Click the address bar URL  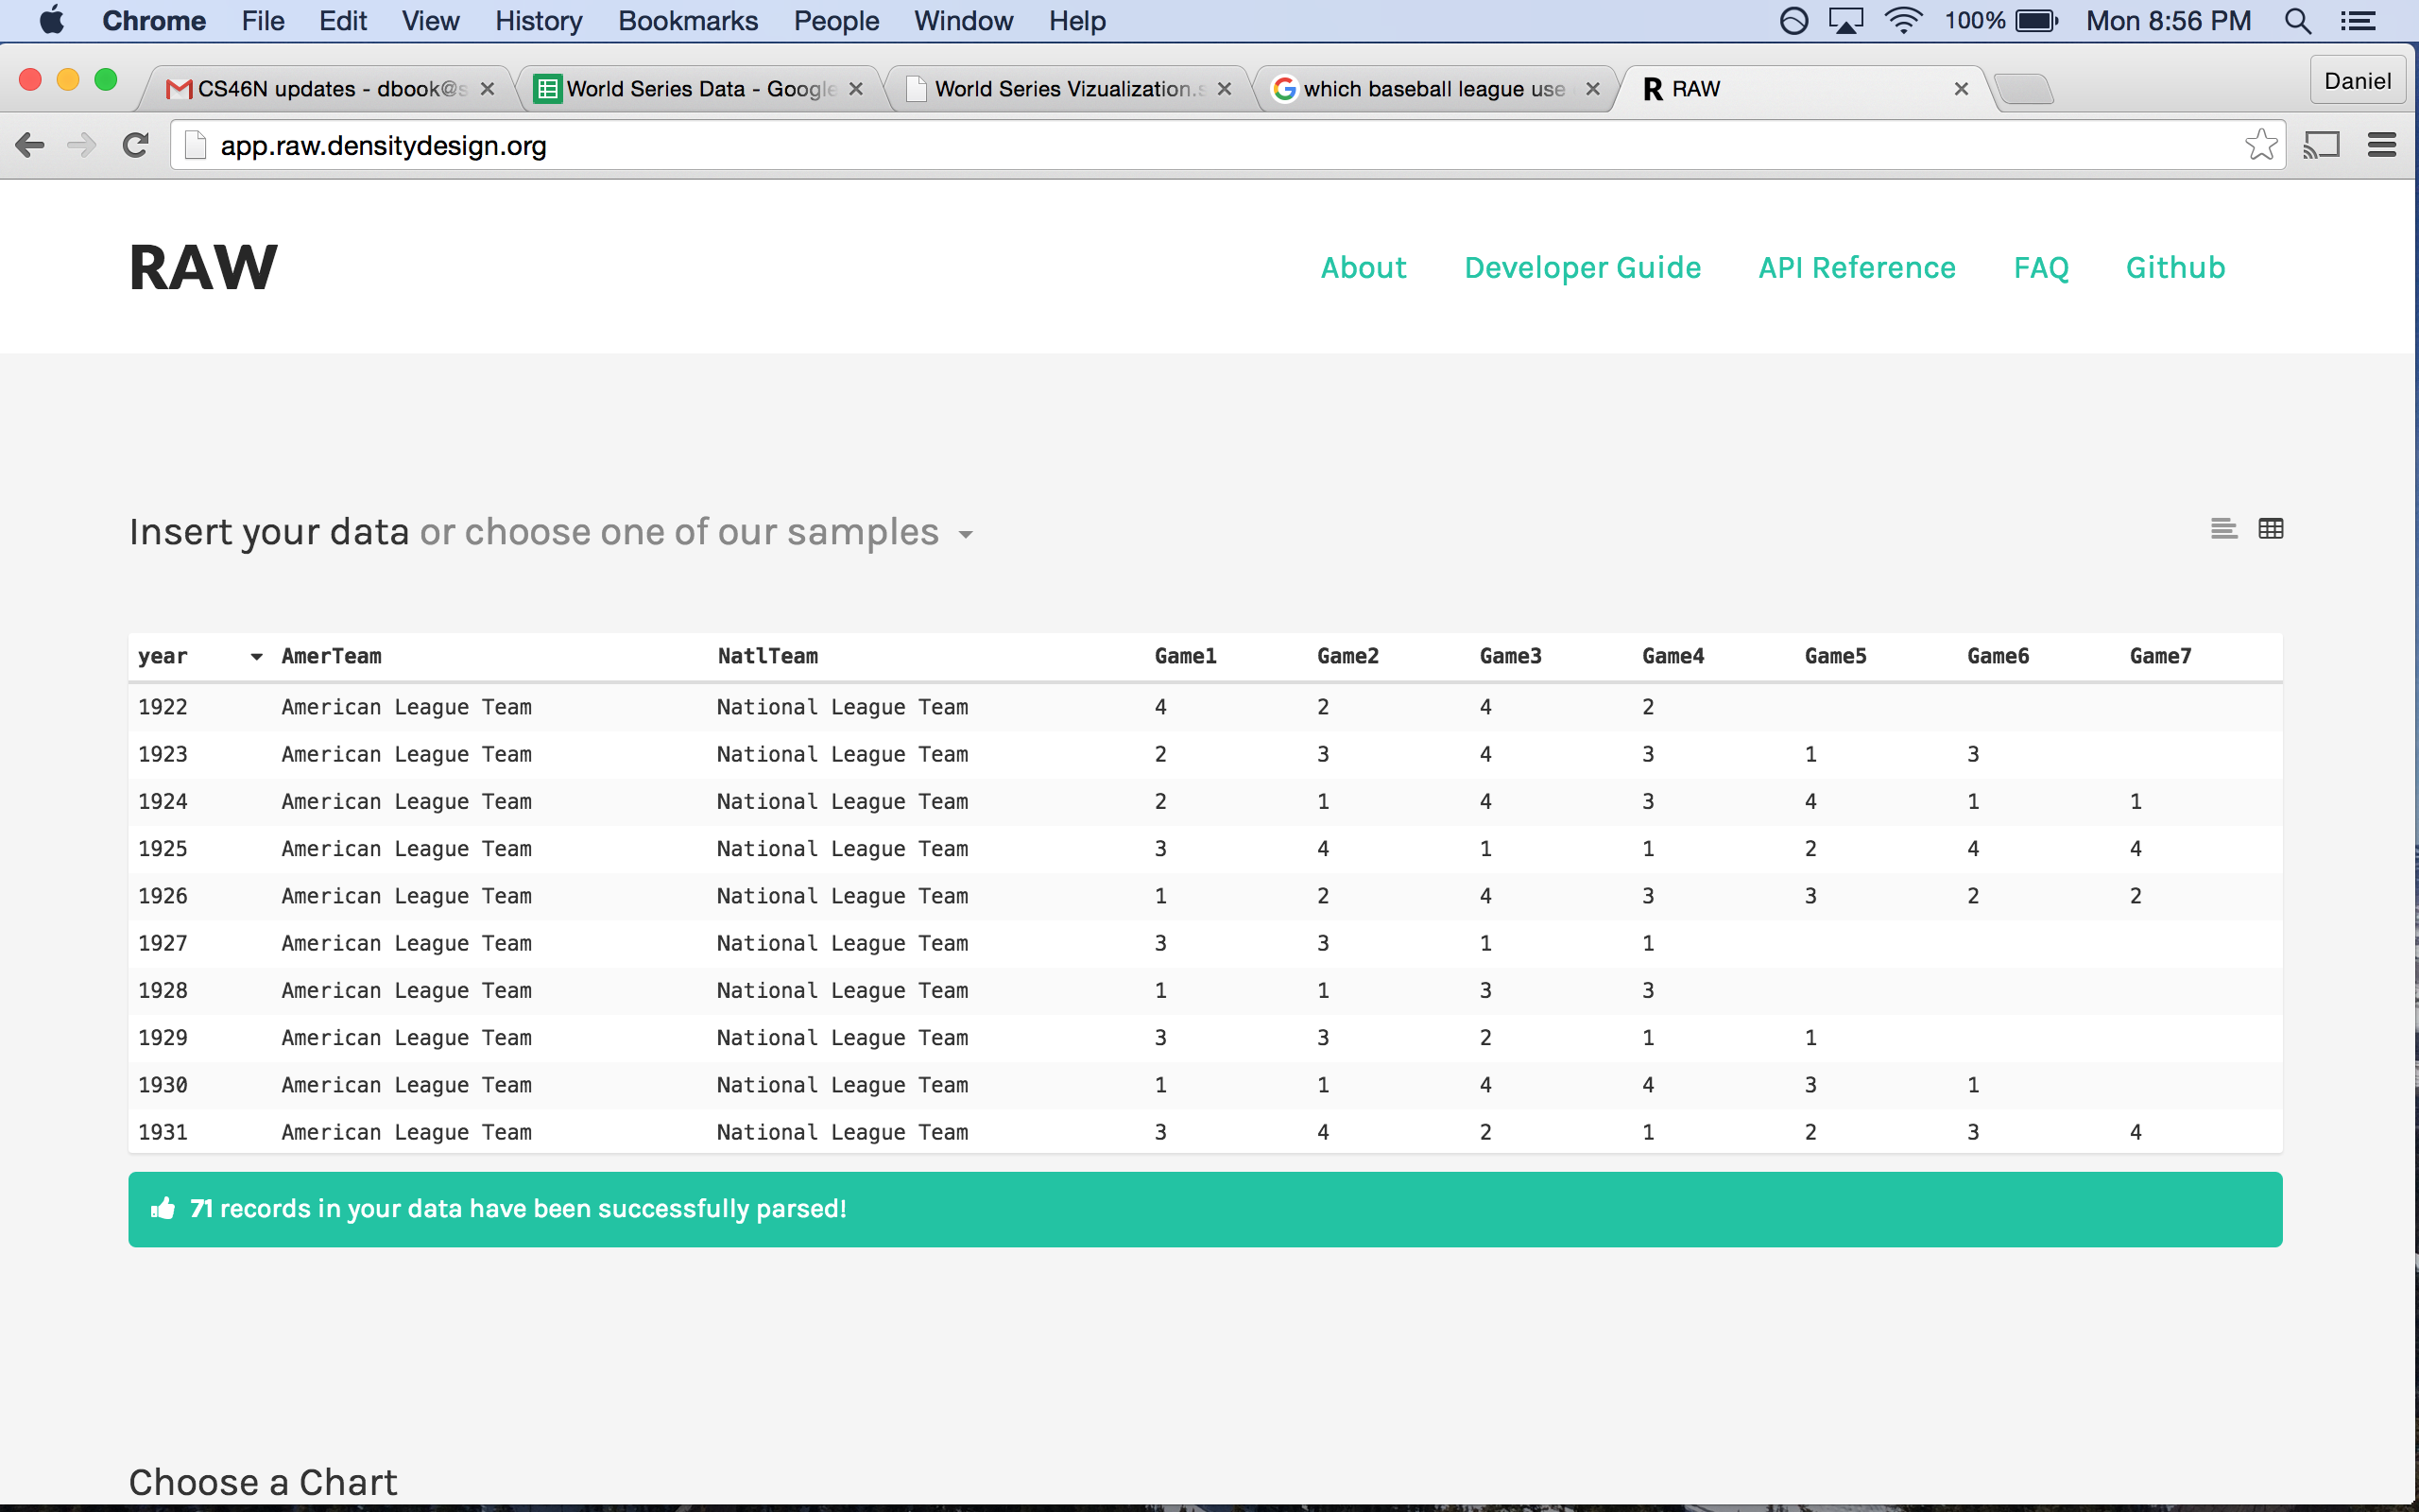[383, 146]
